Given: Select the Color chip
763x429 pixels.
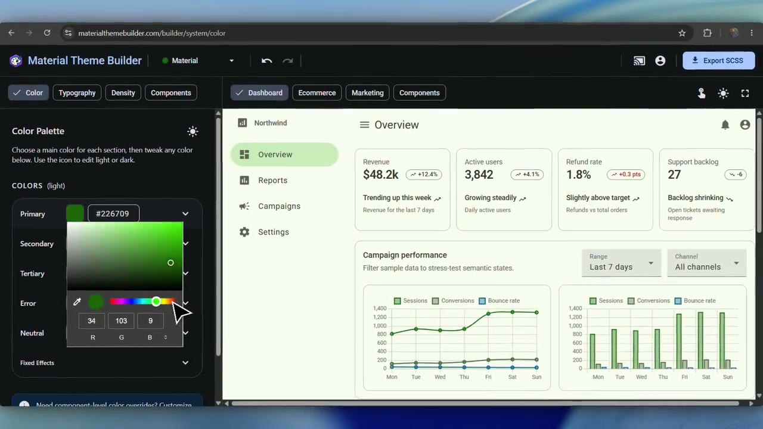Looking at the screenshot, I should (28, 93).
